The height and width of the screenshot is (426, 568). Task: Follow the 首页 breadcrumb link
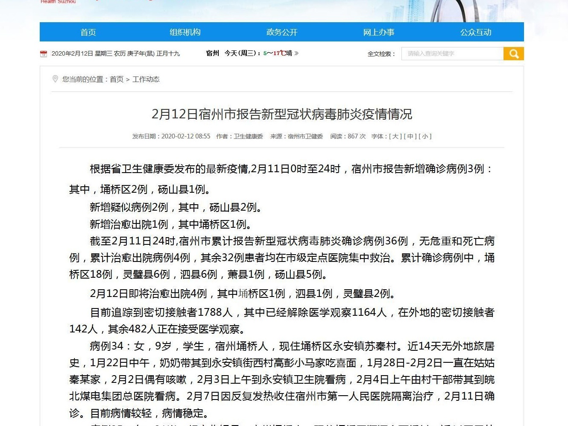pos(117,79)
